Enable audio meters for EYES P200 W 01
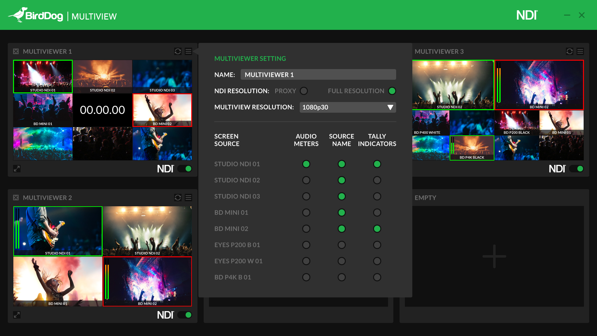Screen dimensions: 597x336 point(306,261)
